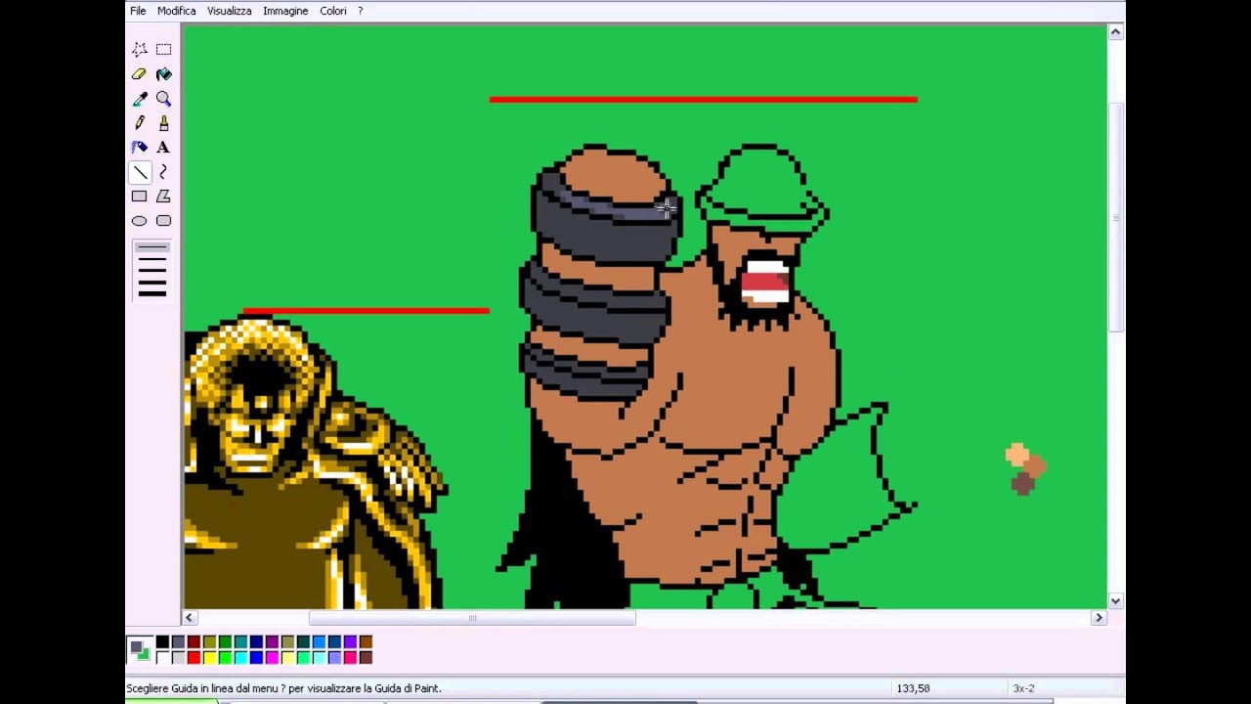This screenshot has width=1251, height=704.
Task: Pick the dark brown bottom-row swatch
Action: point(366,657)
